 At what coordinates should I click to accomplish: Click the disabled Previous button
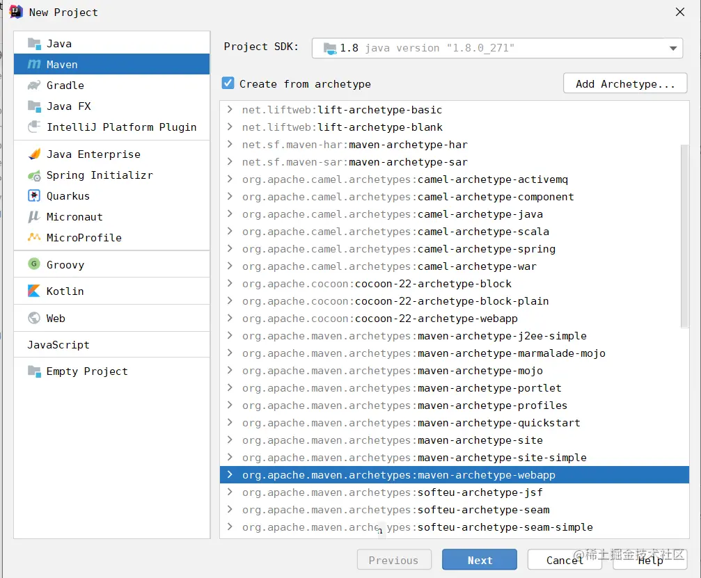click(x=394, y=560)
